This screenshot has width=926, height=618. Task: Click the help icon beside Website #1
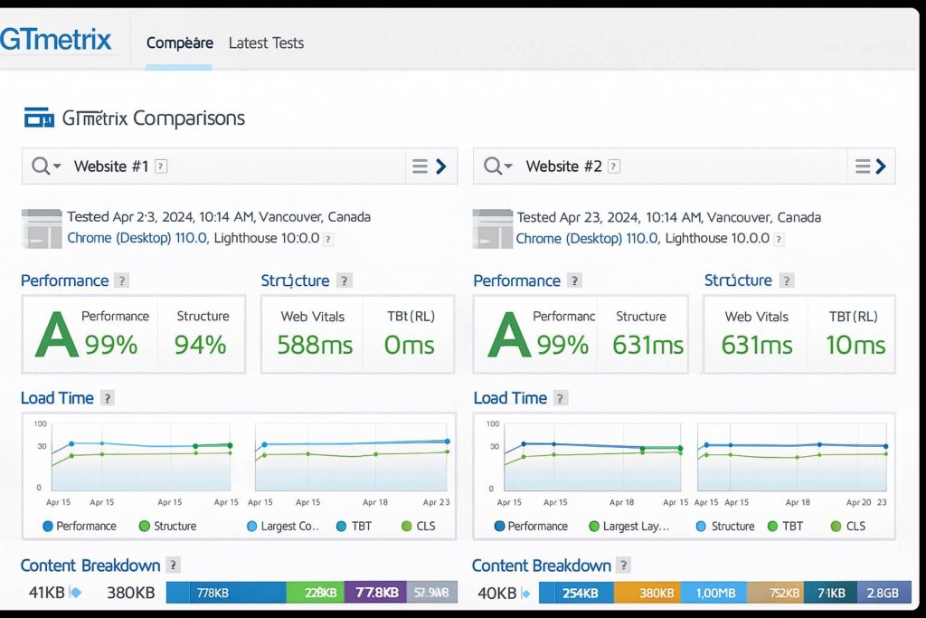click(x=161, y=166)
